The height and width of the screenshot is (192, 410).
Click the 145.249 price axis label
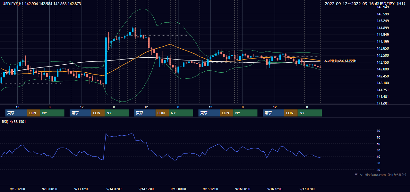click(x=383, y=21)
